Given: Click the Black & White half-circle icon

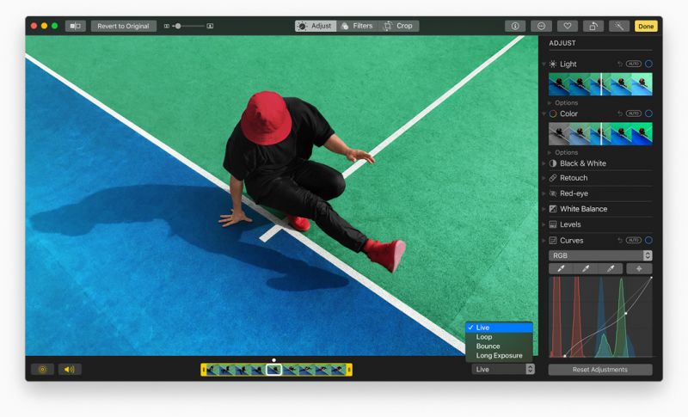Looking at the screenshot, I should pyautogui.click(x=553, y=163).
